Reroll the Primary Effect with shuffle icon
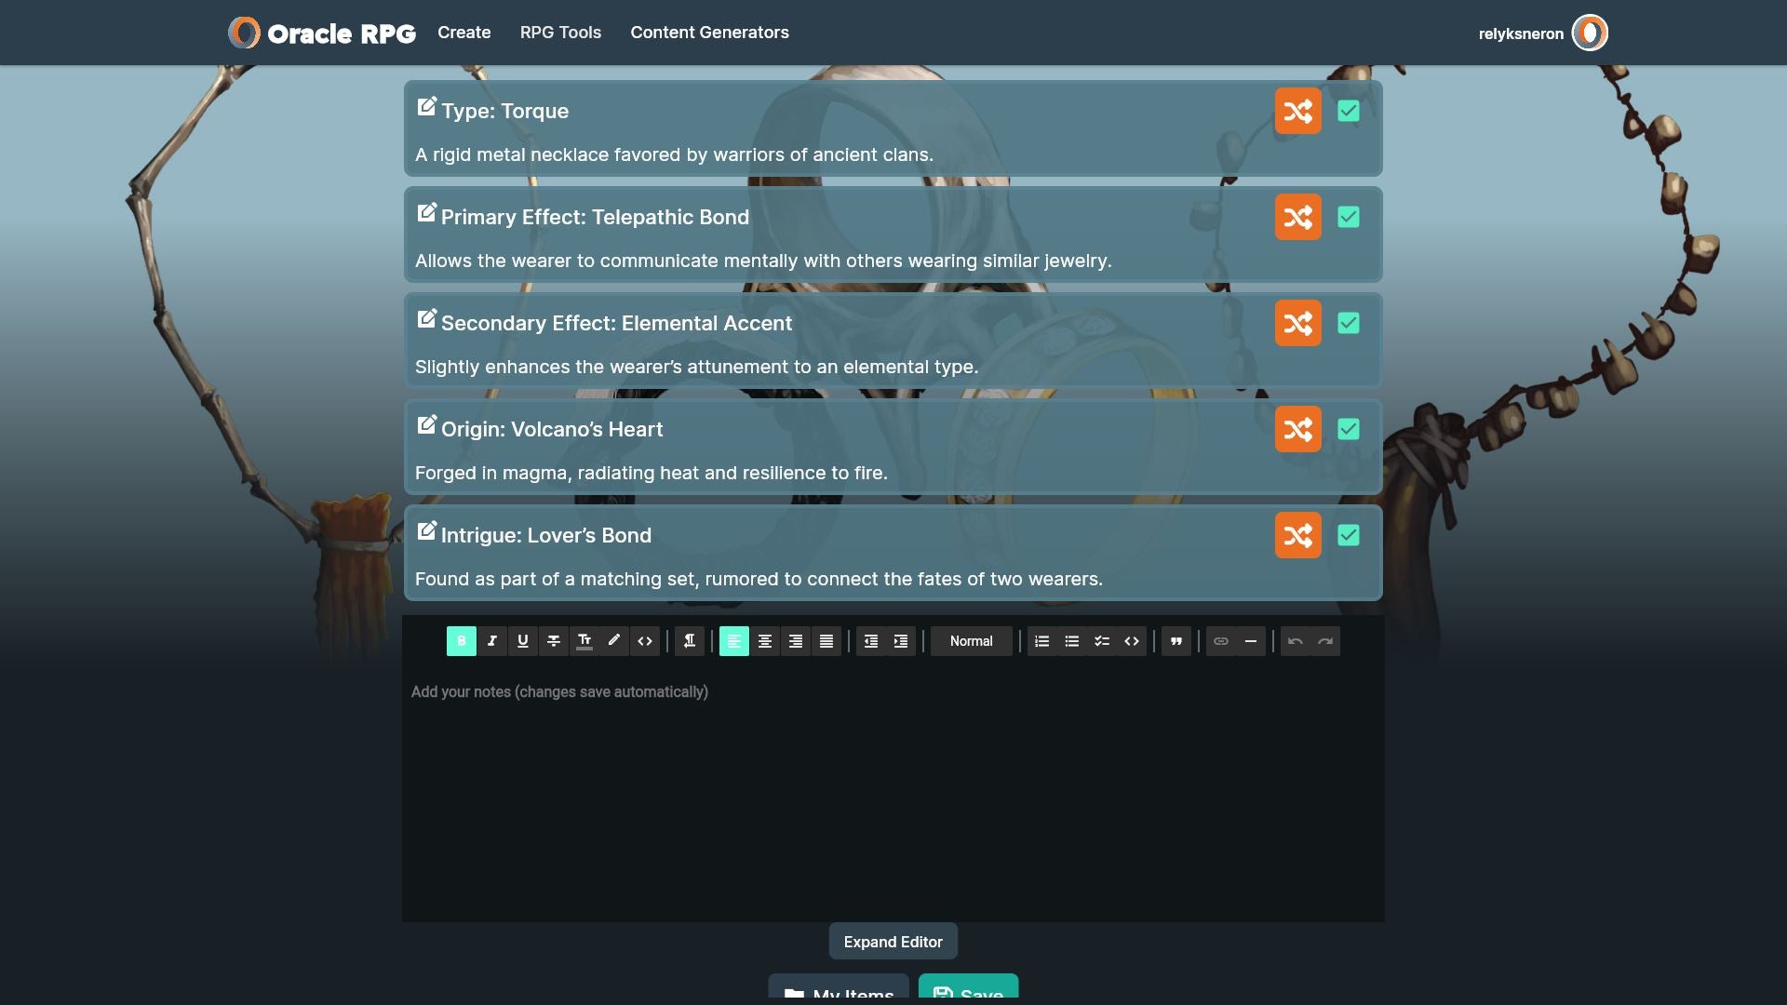 coord(1297,217)
